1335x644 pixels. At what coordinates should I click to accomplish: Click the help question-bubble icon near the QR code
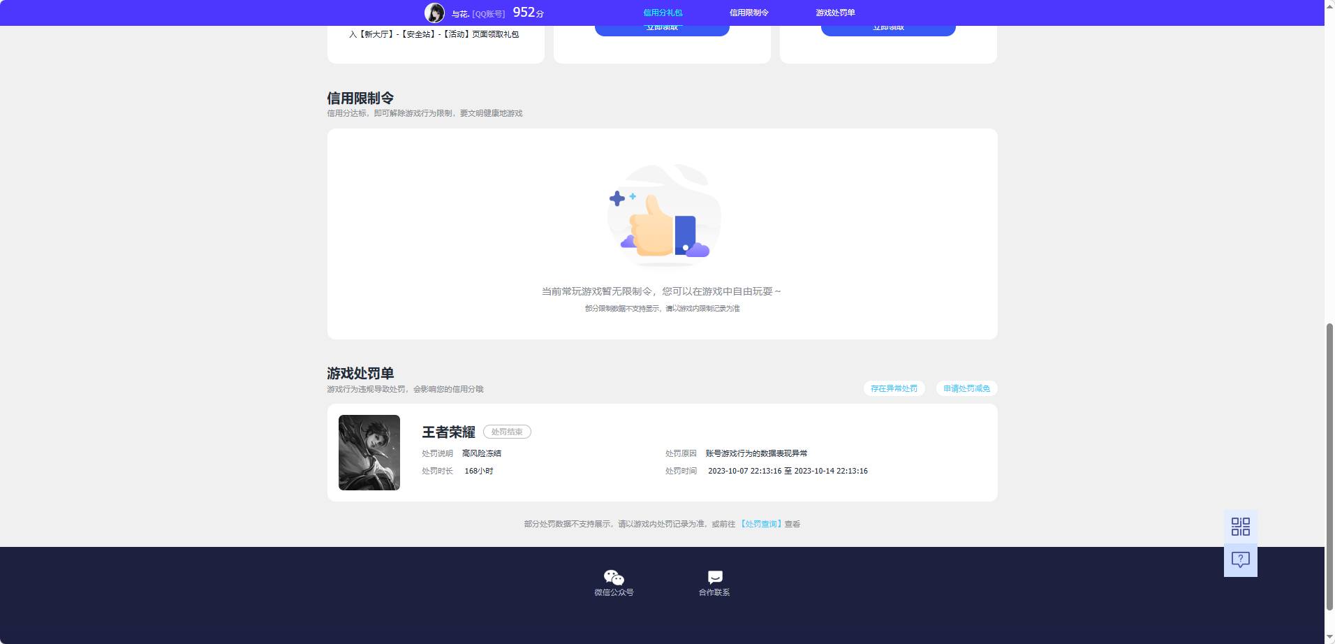1239,559
